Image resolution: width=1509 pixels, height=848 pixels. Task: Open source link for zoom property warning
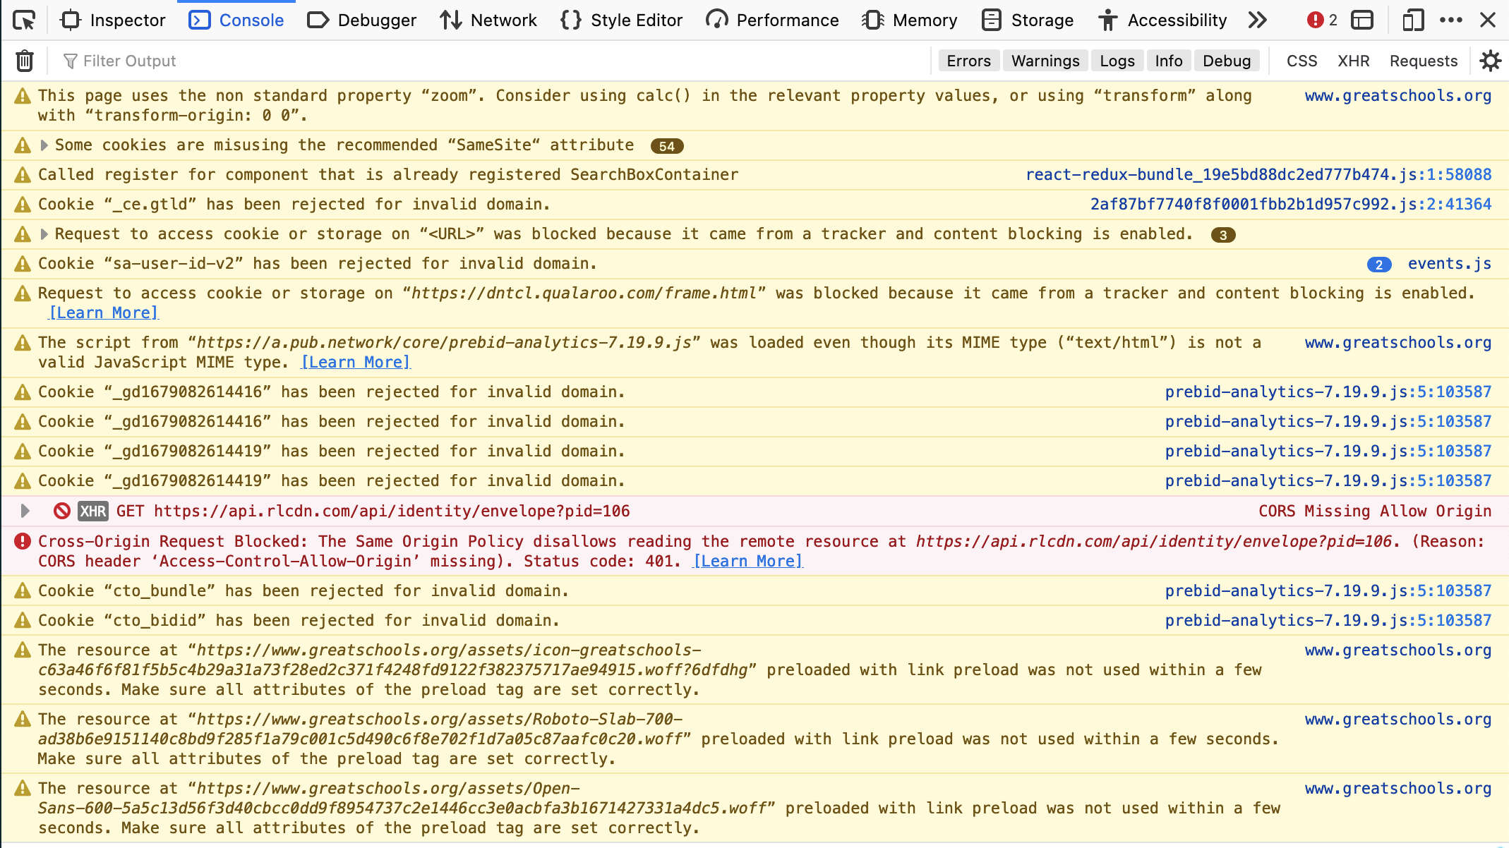[1398, 95]
